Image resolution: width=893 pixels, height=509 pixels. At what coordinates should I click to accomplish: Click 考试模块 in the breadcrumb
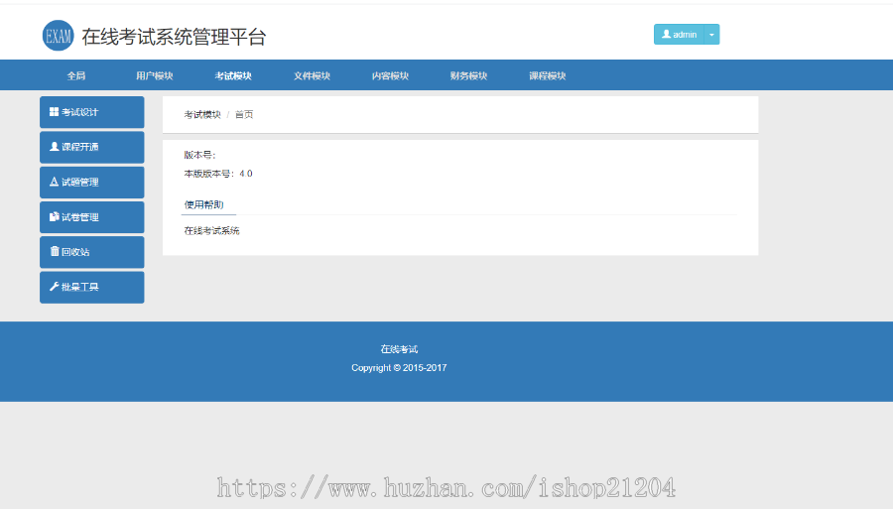click(x=202, y=114)
